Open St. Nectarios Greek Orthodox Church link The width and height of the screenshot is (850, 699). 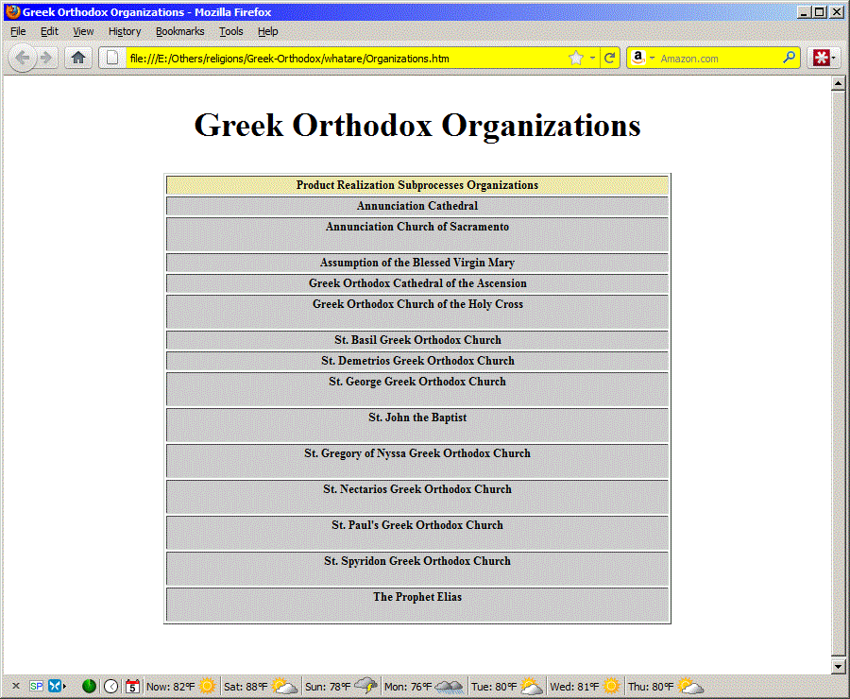417,489
